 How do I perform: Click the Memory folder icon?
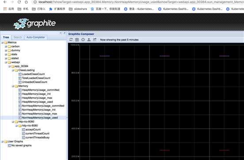tap(16, 86)
